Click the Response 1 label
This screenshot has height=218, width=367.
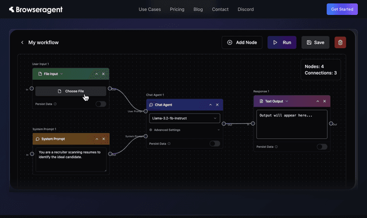(x=261, y=91)
